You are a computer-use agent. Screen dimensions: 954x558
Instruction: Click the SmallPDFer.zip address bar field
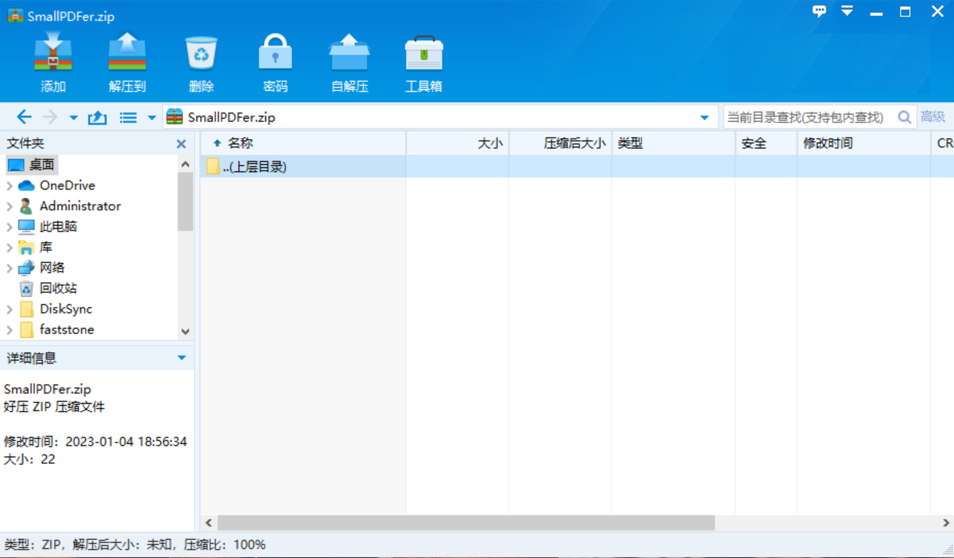click(x=440, y=117)
